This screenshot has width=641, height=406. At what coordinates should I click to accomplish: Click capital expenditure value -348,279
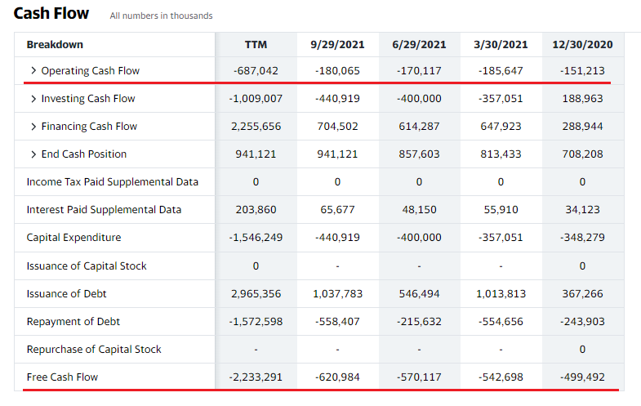(x=582, y=238)
